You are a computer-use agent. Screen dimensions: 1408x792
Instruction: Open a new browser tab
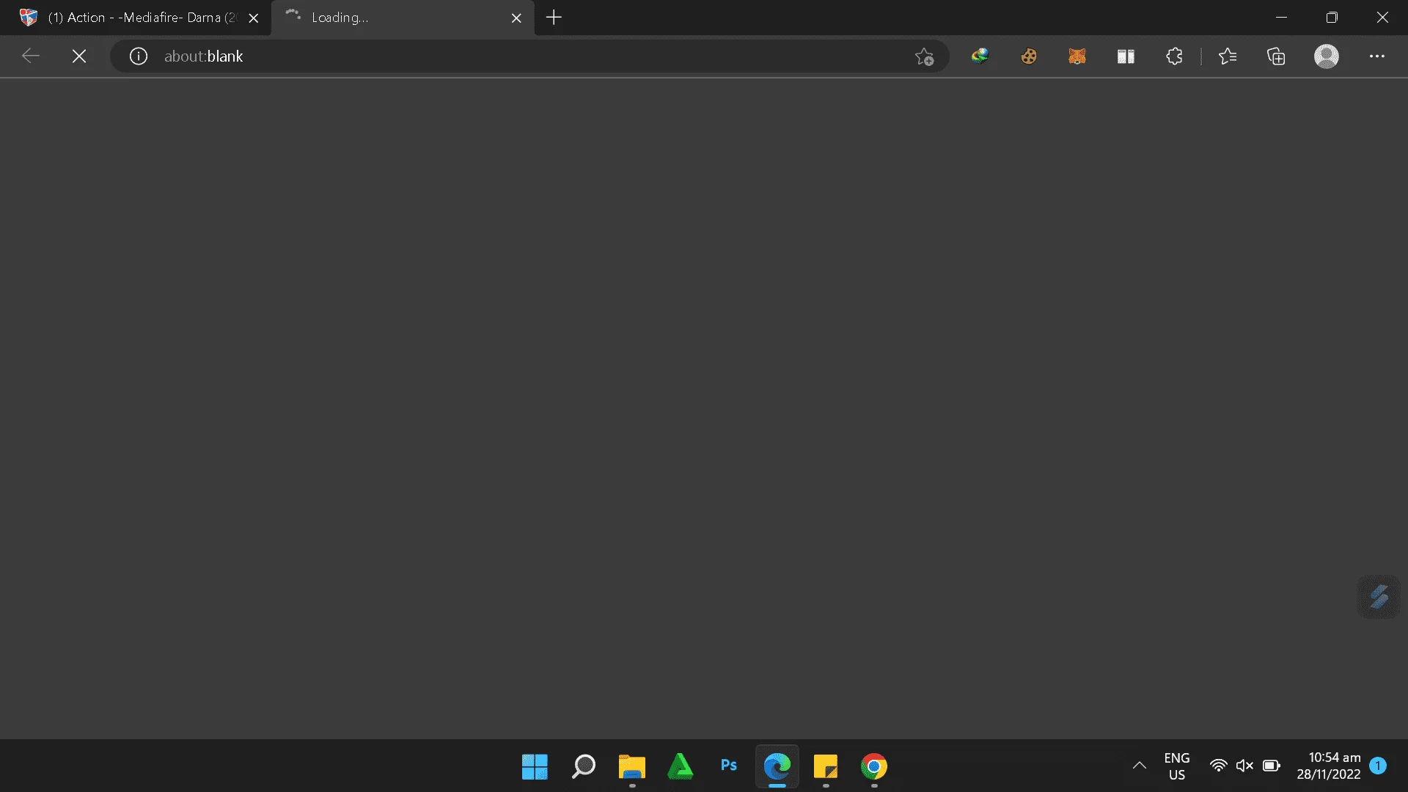coord(554,18)
